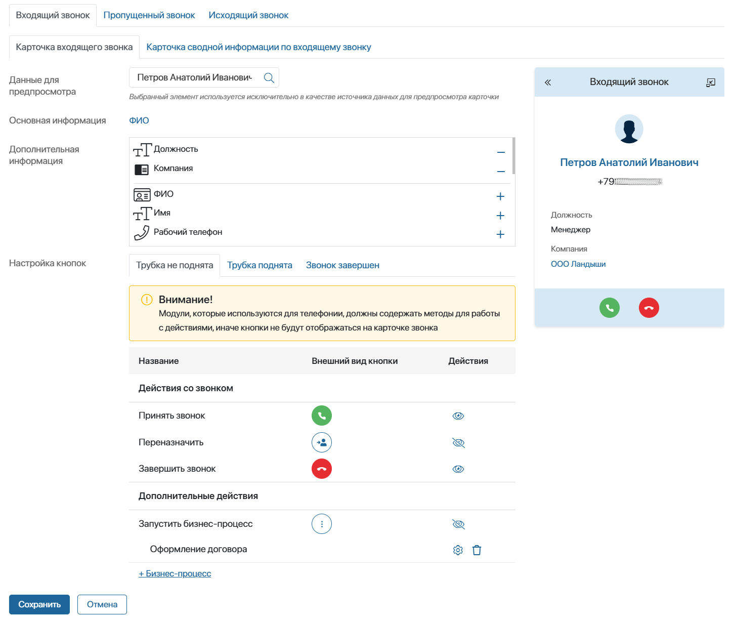732x622 pixels.
Task: Click the Рабочий телефон field name
Action: (188, 232)
